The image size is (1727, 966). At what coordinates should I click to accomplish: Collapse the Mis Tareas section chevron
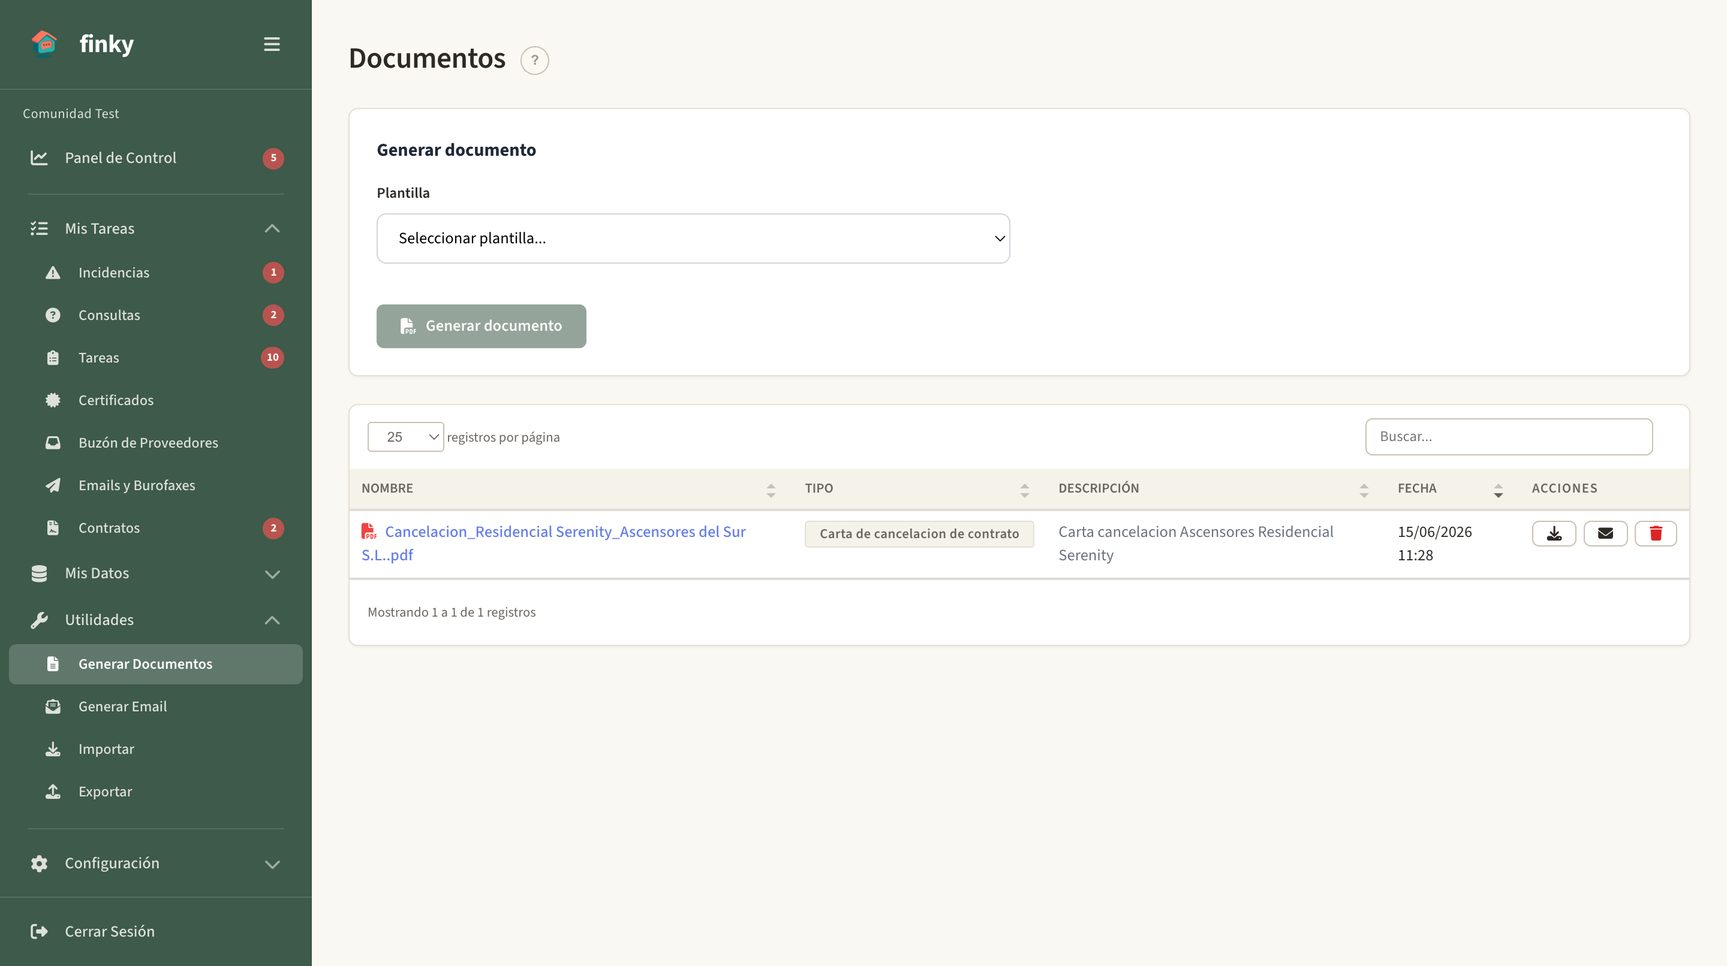pos(272,228)
